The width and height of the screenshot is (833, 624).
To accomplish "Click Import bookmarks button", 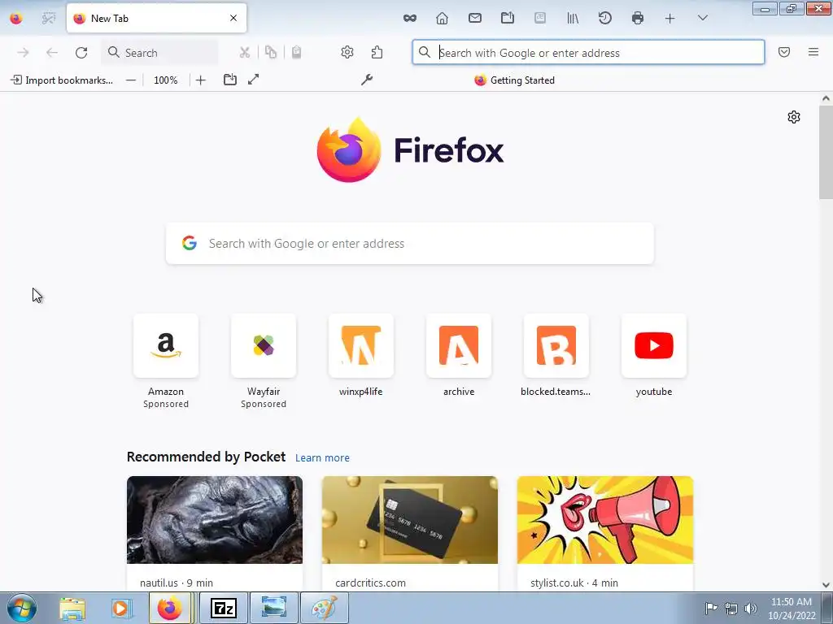I will (x=62, y=80).
